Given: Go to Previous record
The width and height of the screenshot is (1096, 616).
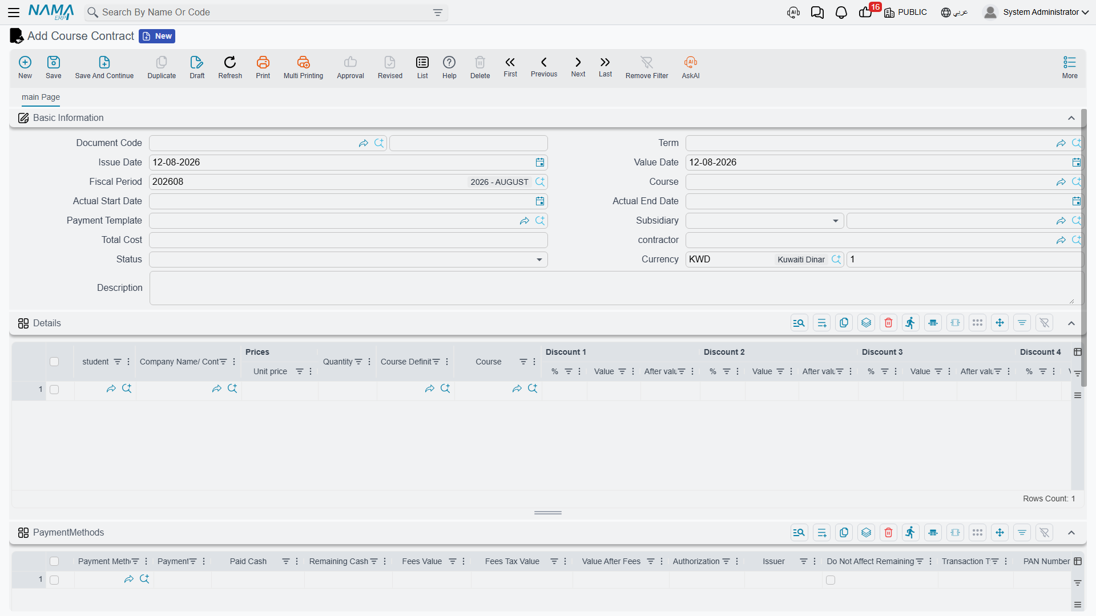Looking at the screenshot, I should [x=544, y=67].
